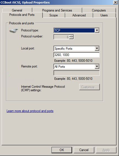Expand the Local port dropdown arrow
The height and width of the screenshot is (156, 119).
(x=97, y=49)
